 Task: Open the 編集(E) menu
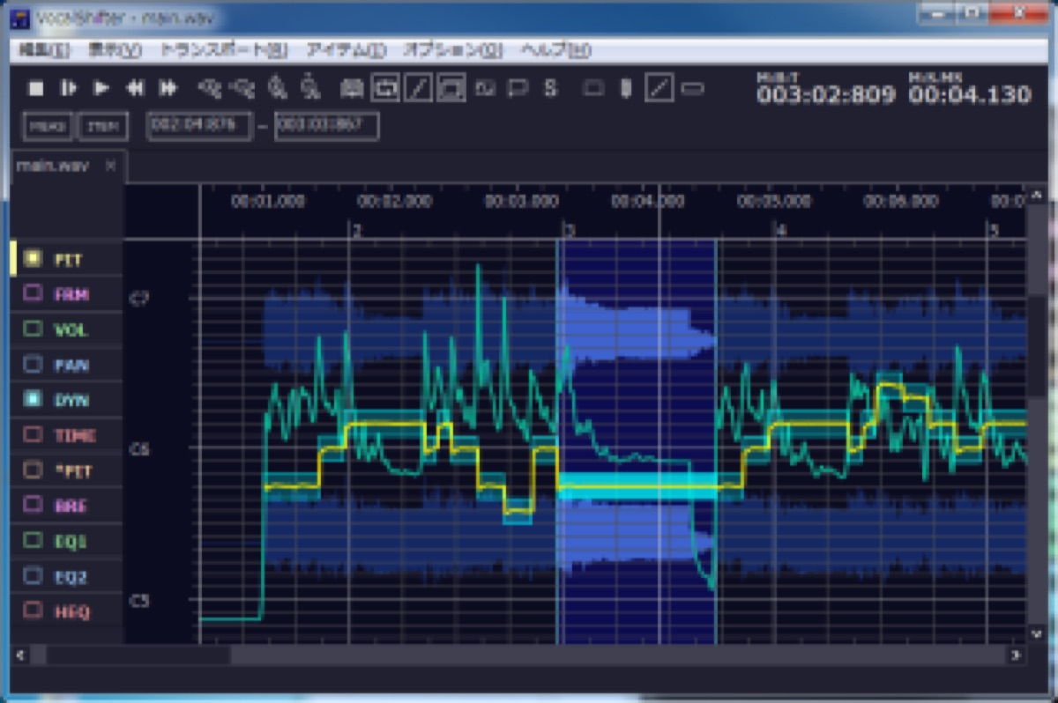44,50
